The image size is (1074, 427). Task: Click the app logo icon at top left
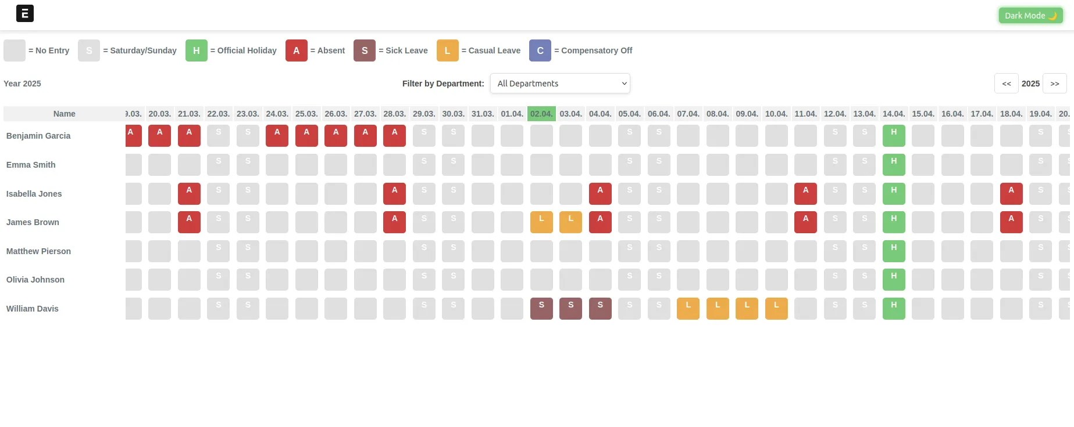[x=25, y=13]
